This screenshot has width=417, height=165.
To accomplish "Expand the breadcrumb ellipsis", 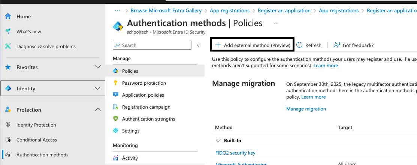I will point(118,10).
